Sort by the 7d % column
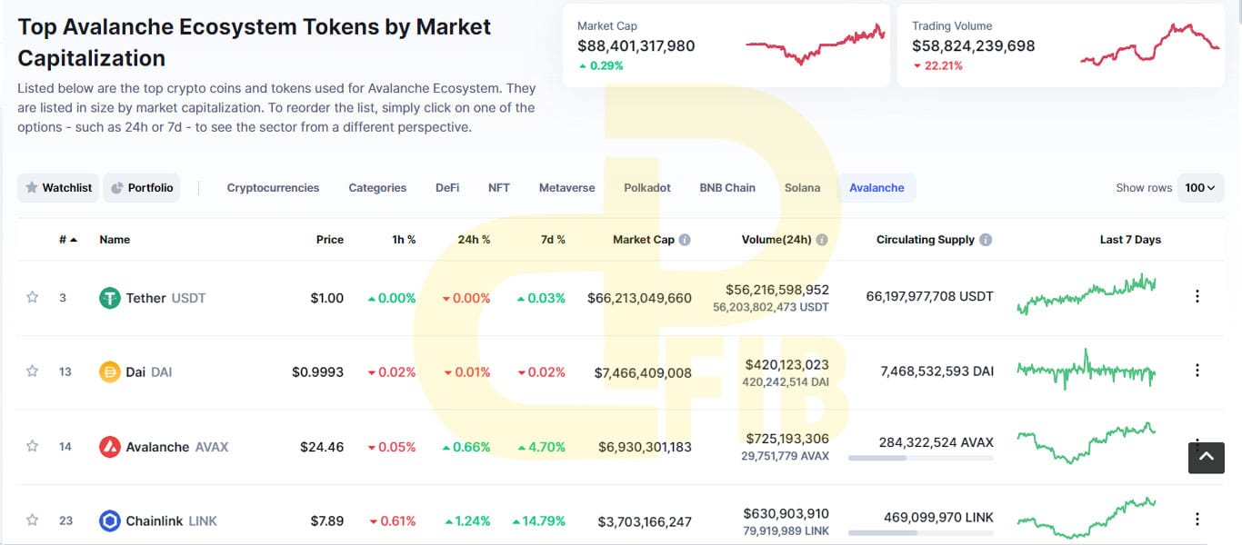 click(551, 240)
